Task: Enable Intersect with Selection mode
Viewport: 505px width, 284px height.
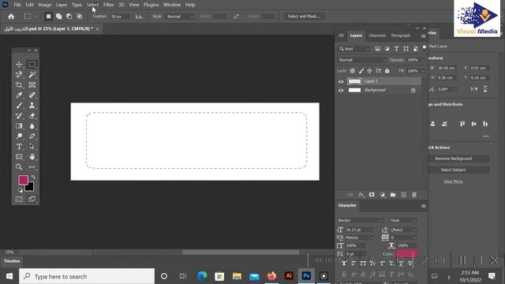Action: [79, 17]
